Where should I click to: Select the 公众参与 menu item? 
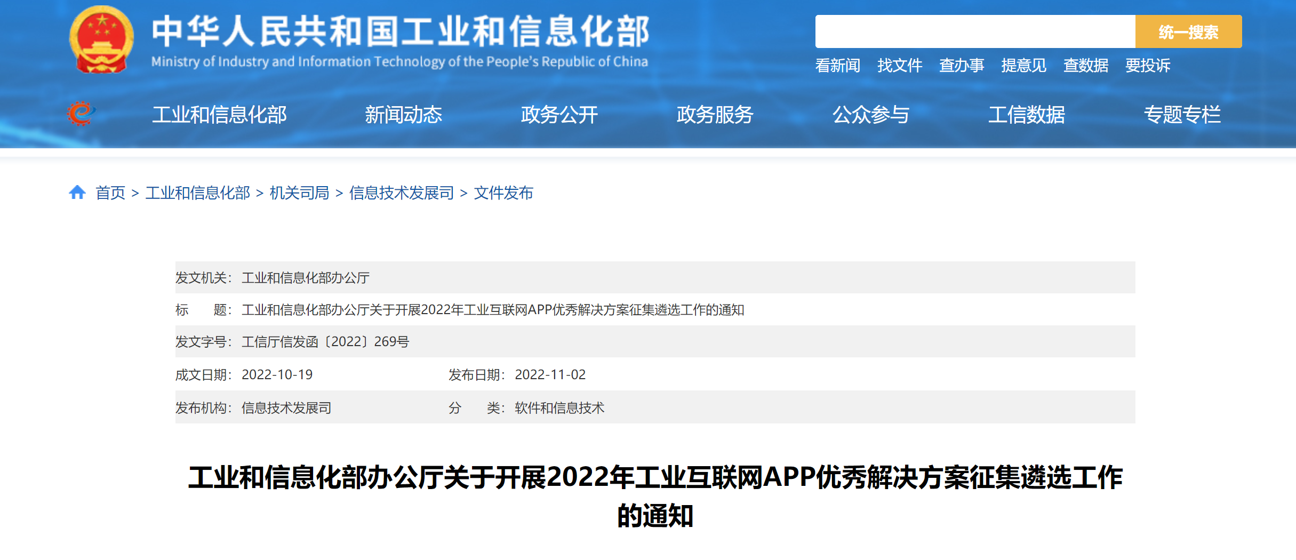tap(871, 115)
